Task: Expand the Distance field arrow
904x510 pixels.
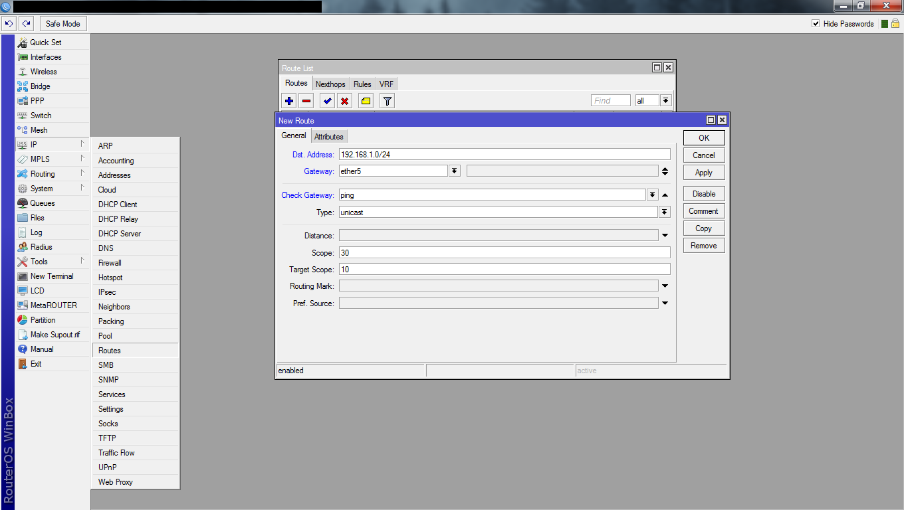Action: tap(665, 236)
